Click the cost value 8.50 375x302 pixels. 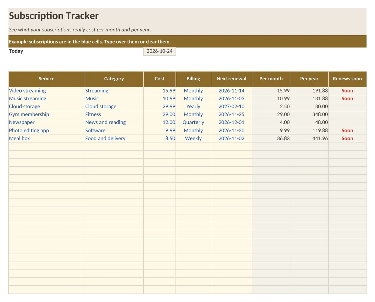click(160, 138)
